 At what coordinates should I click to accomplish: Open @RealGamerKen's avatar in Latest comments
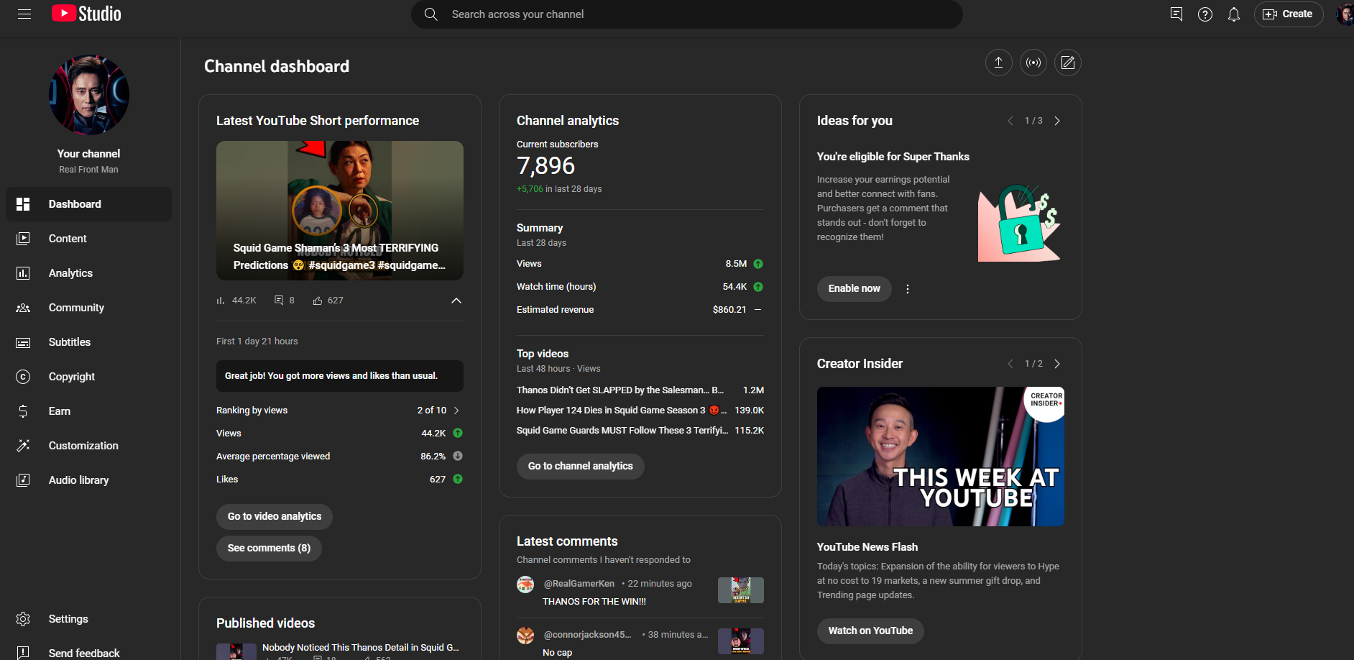click(x=525, y=585)
